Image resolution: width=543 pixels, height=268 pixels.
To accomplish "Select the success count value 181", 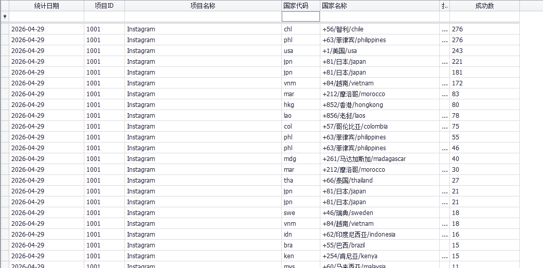I will click(x=484, y=73).
